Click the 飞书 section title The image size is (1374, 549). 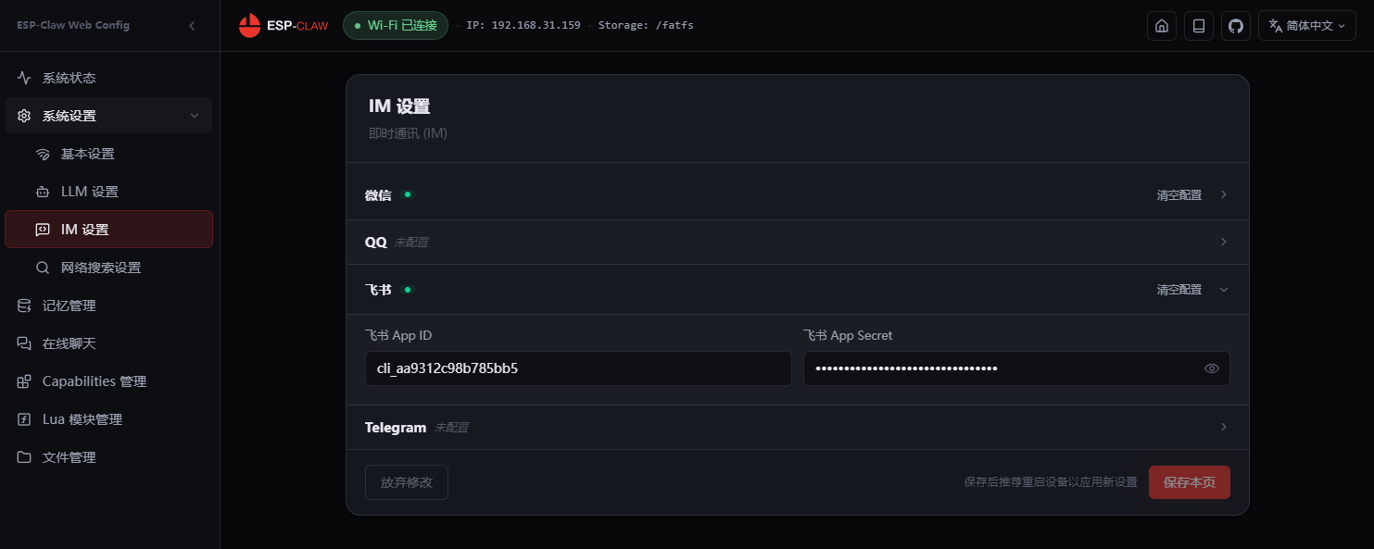378,290
